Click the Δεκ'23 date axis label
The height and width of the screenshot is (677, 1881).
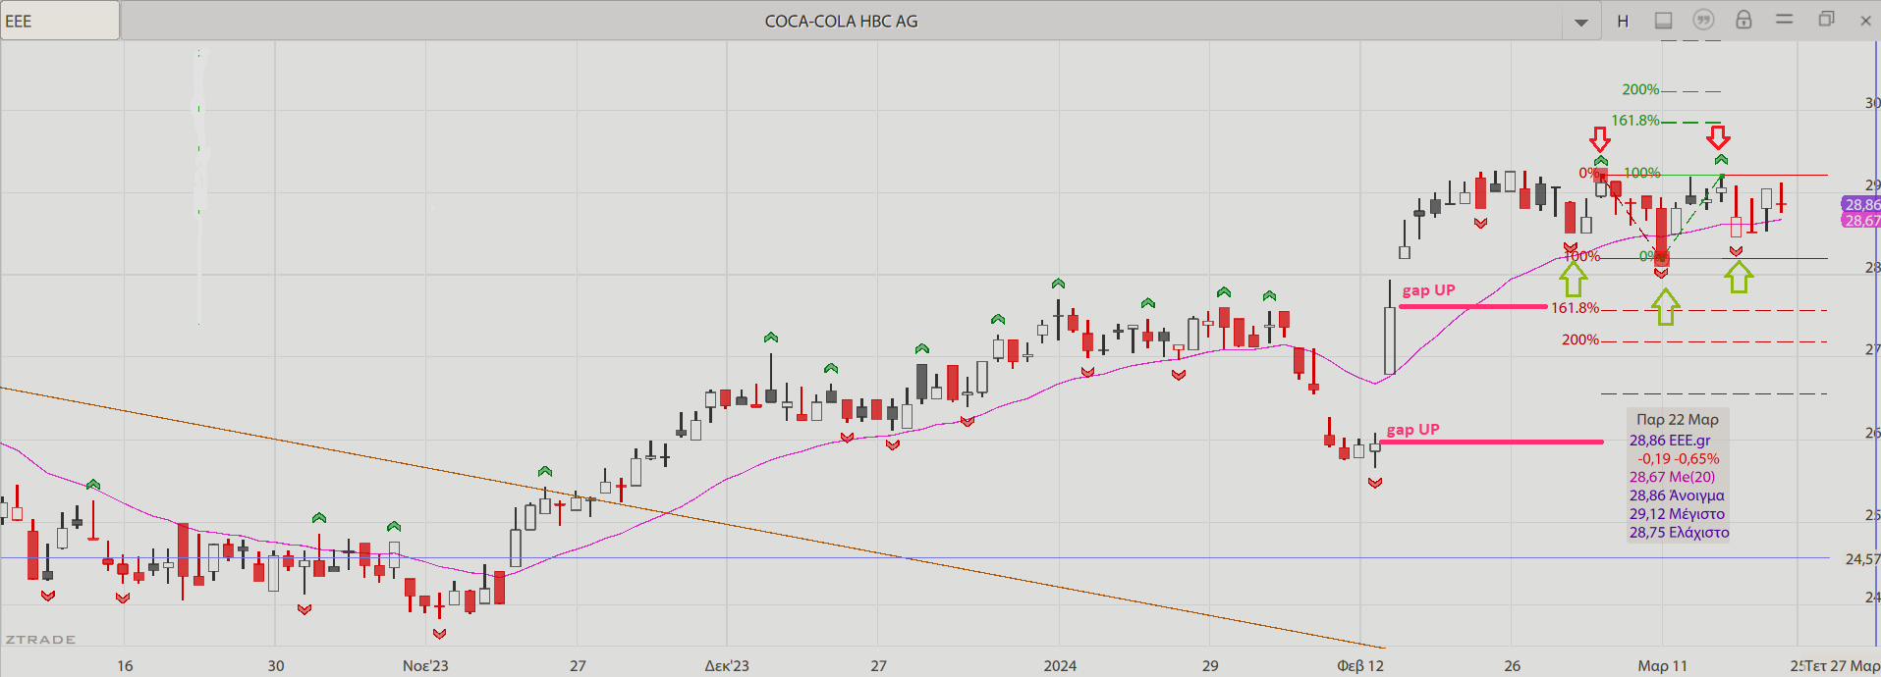tap(727, 665)
